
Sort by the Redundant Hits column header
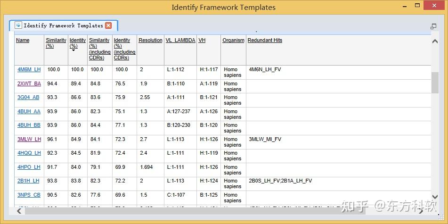click(265, 41)
